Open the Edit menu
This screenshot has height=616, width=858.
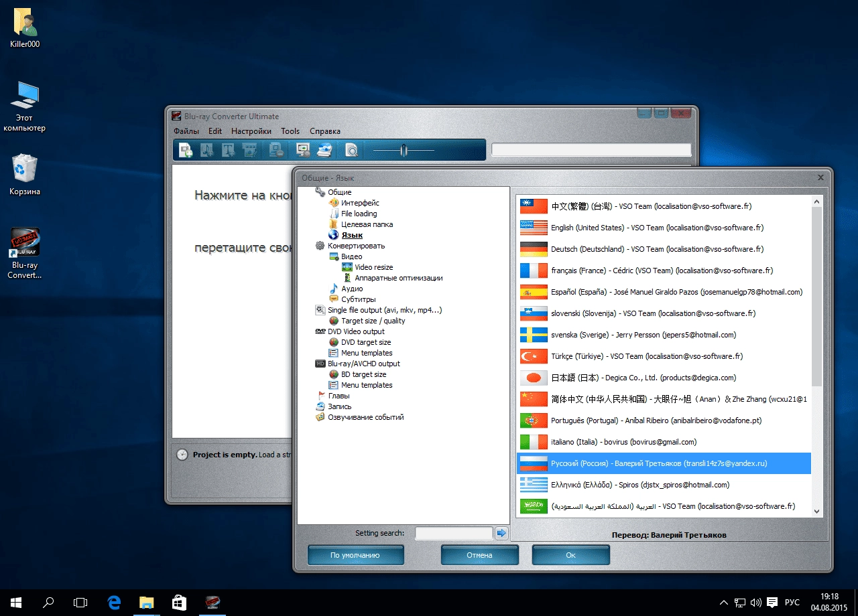(x=215, y=131)
